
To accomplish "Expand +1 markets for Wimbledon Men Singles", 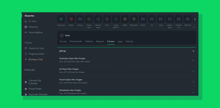I will click(193, 92).
